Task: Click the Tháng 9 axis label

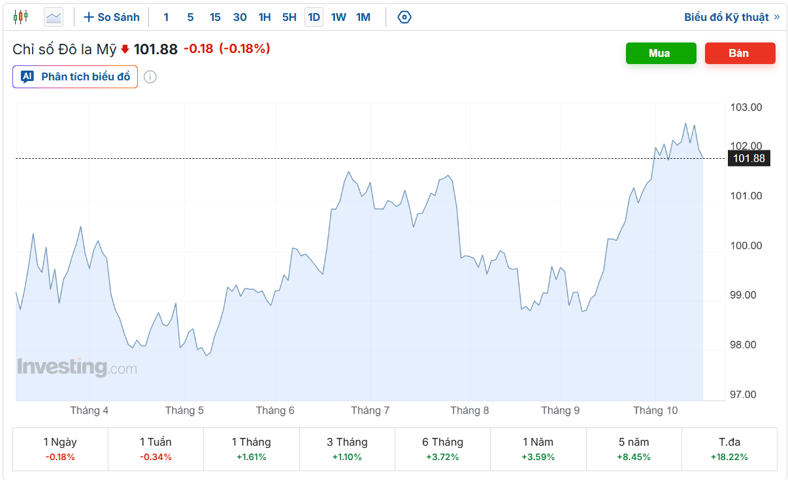Action: coord(560,410)
